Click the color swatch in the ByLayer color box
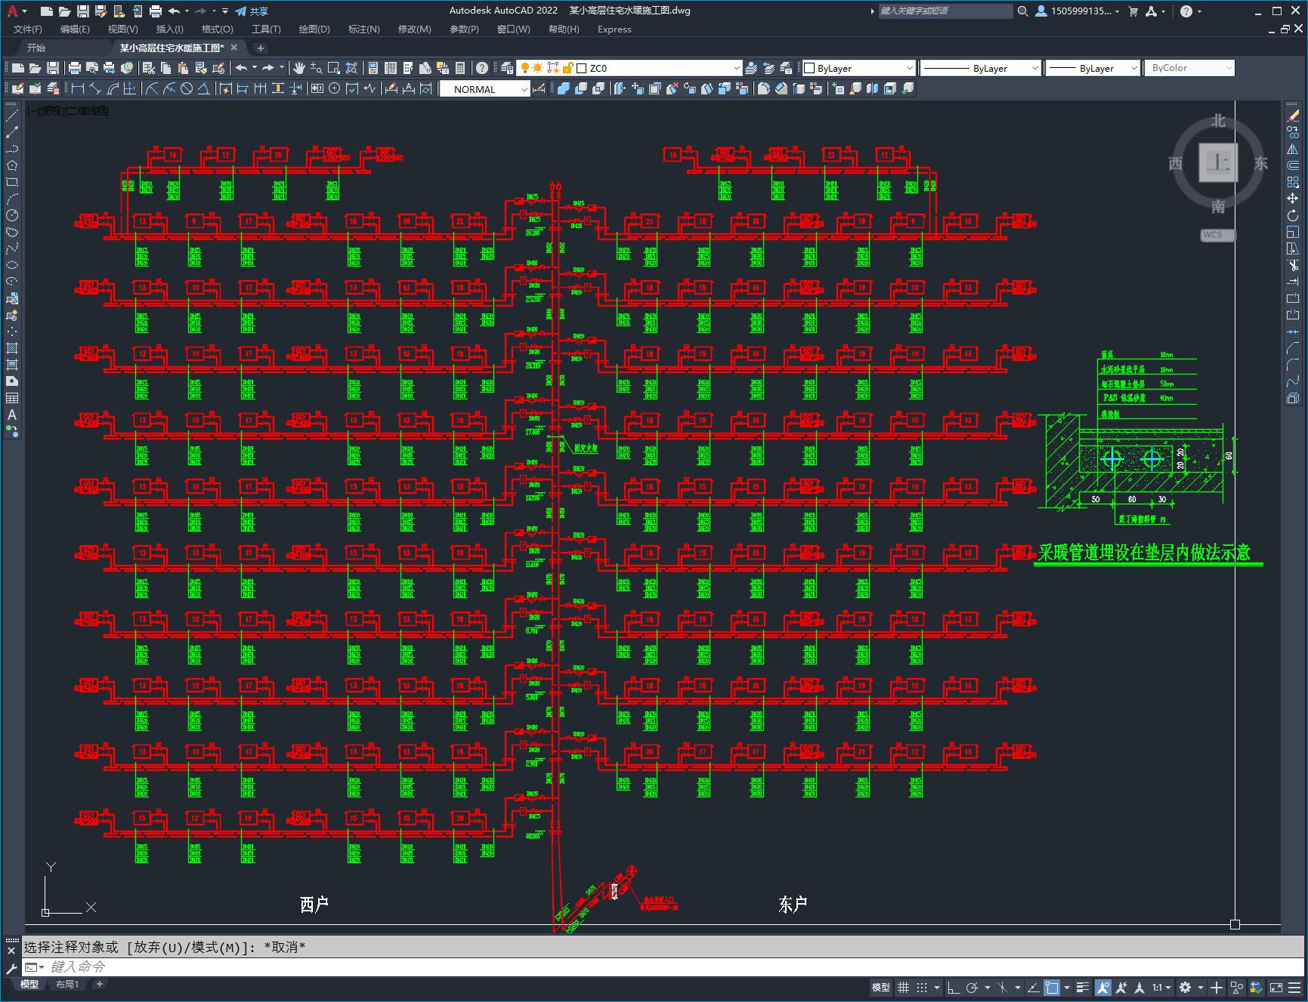The height and width of the screenshot is (1002, 1308). pyautogui.click(x=809, y=68)
